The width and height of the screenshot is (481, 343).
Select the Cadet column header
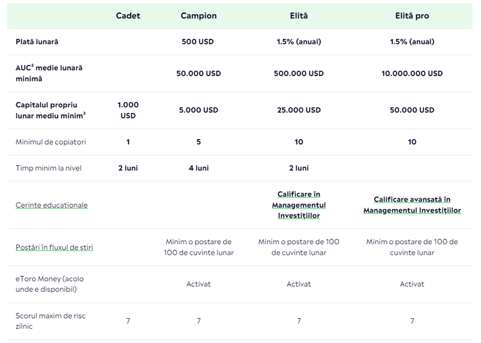tap(128, 16)
